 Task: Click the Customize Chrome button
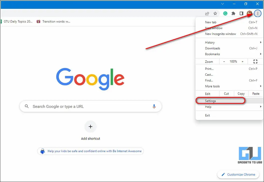pos(238,174)
